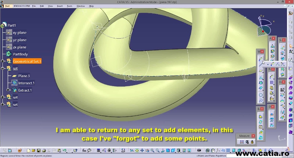Image resolution: width=294 pixels, height=158 pixels.
Task: Open the Help menu
Action: pyautogui.click(x=91, y=6)
